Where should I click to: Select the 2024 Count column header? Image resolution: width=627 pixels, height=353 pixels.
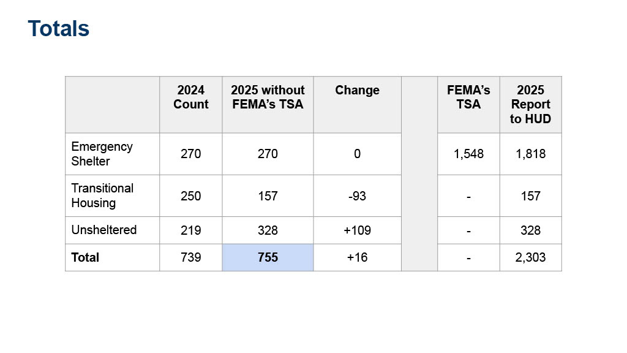pyautogui.click(x=190, y=97)
